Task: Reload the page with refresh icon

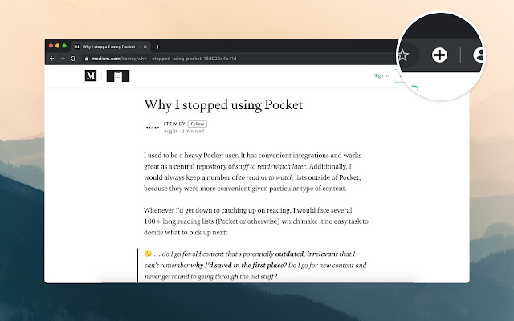Action: pyautogui.click(x=73, y=59)
